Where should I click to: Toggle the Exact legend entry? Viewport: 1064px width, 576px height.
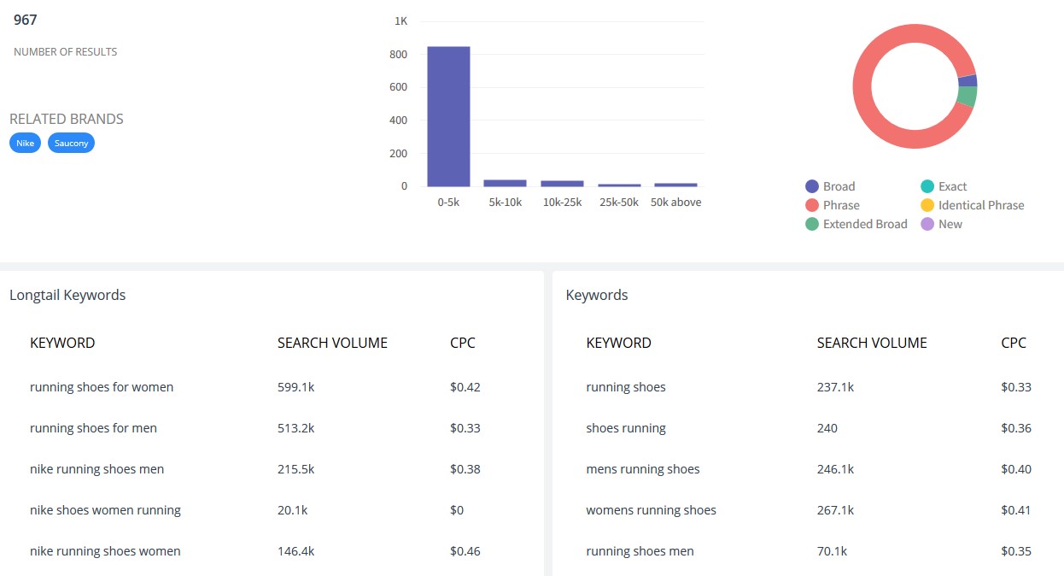point(944,186)
